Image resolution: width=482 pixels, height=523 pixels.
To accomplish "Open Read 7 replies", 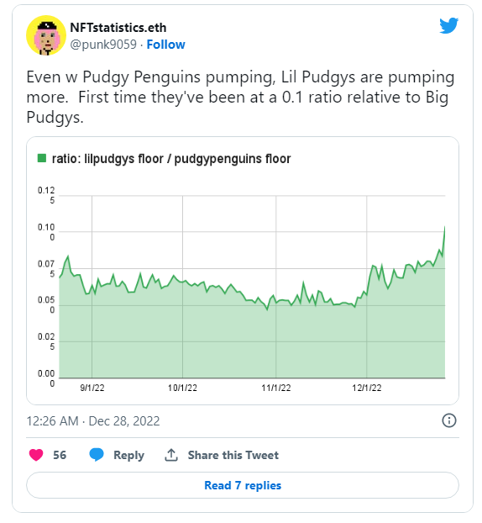I will pos(243,485).
